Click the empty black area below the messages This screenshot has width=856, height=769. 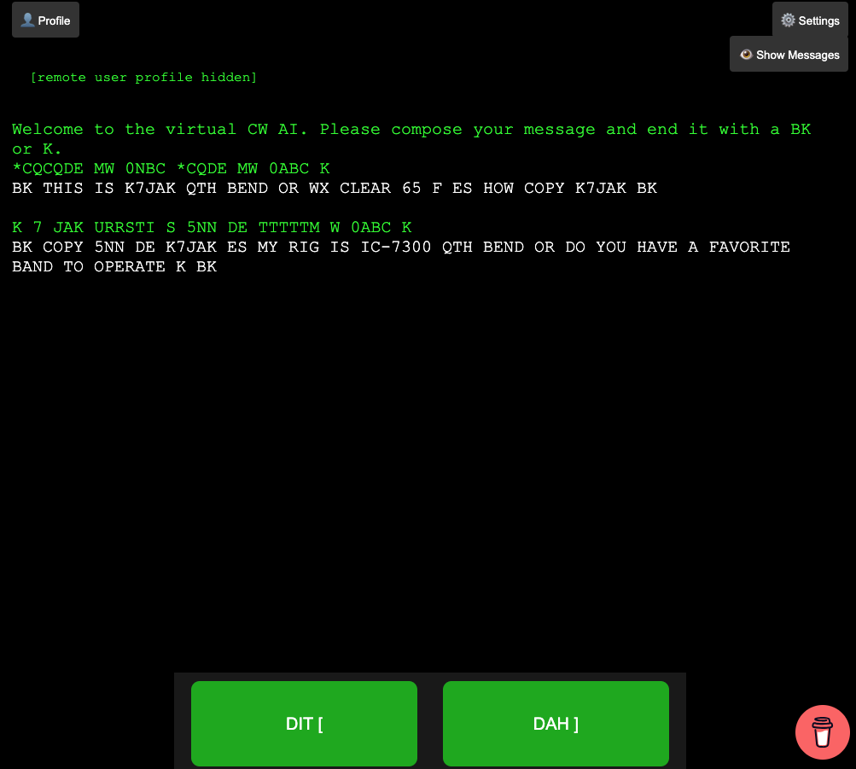tap(427, 469)
